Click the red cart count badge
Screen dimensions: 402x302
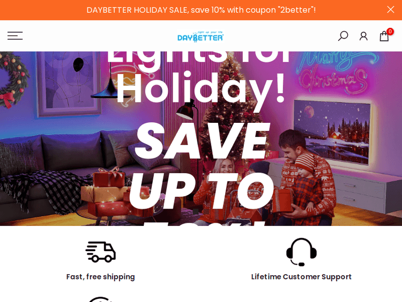[390, 32]
